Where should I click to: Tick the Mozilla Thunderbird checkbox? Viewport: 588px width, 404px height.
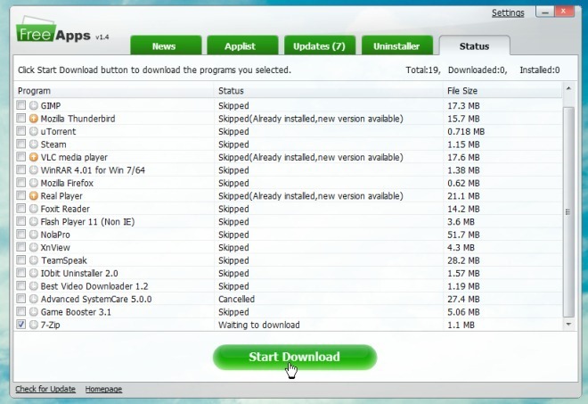21,119
